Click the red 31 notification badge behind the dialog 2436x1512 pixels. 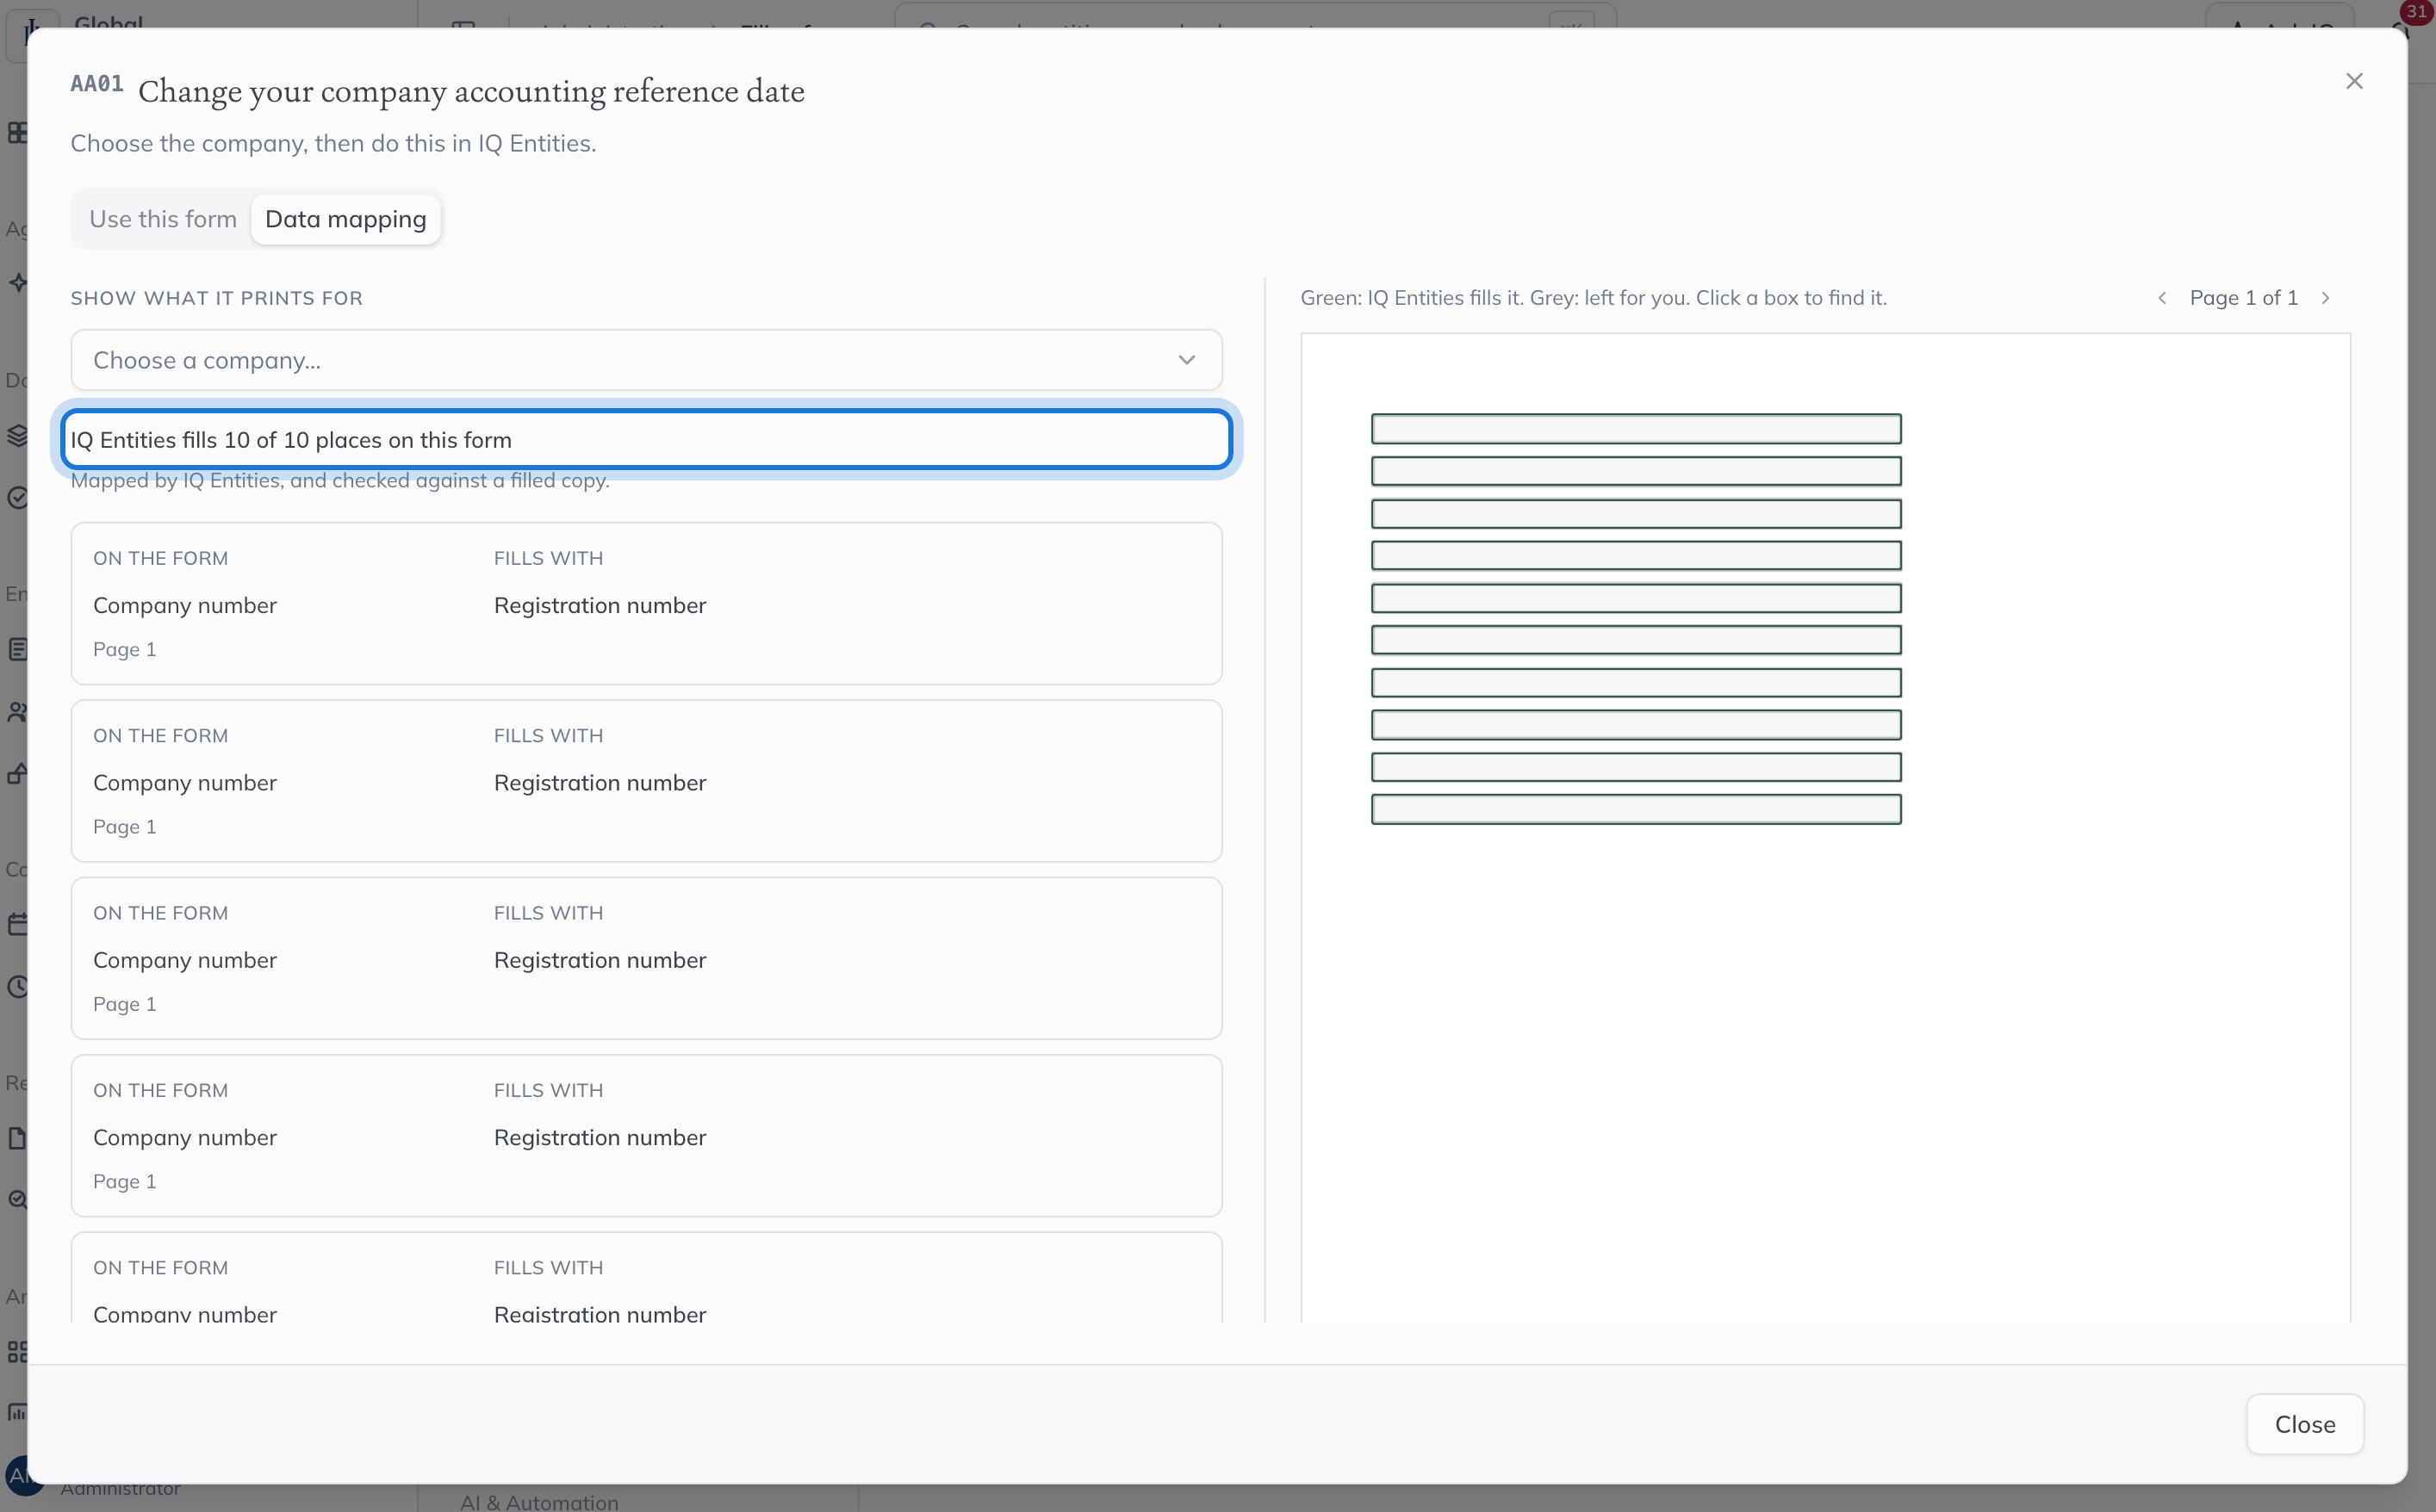tap(2416, 11)
